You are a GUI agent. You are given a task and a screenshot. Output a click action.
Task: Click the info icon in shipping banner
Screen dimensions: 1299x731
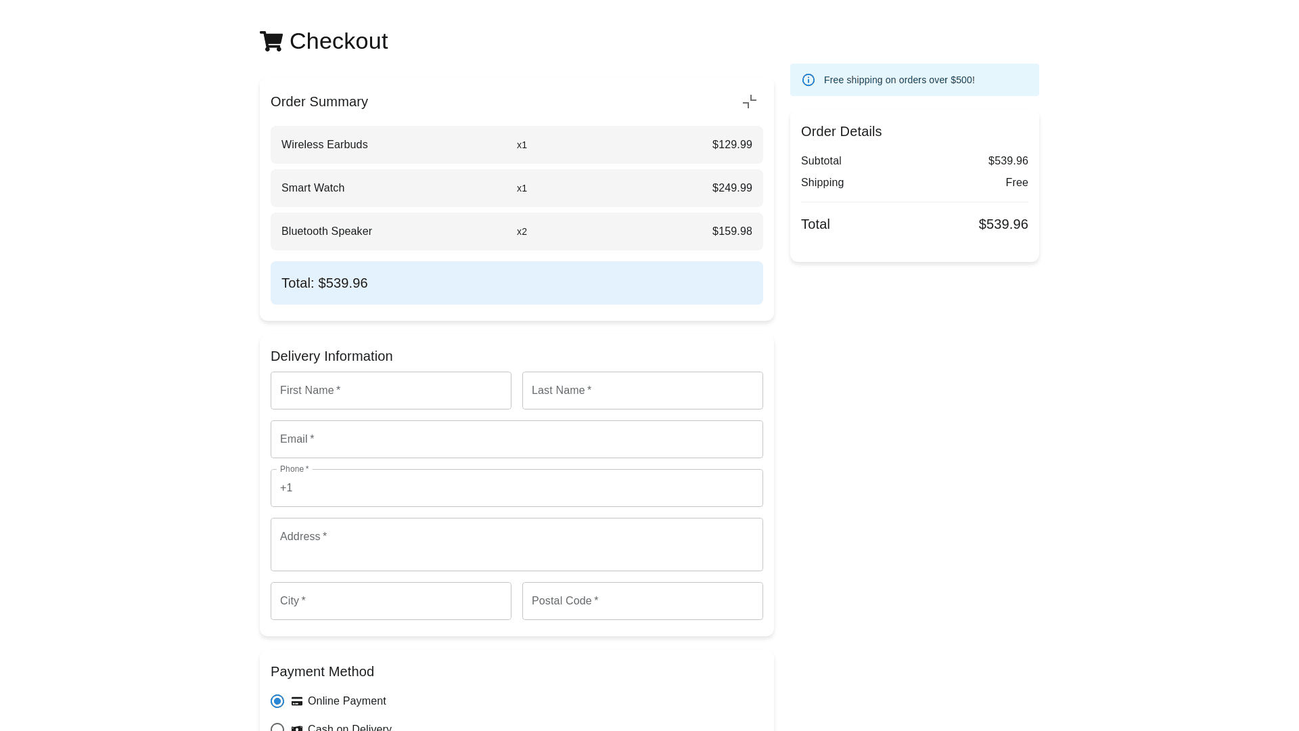808,80
